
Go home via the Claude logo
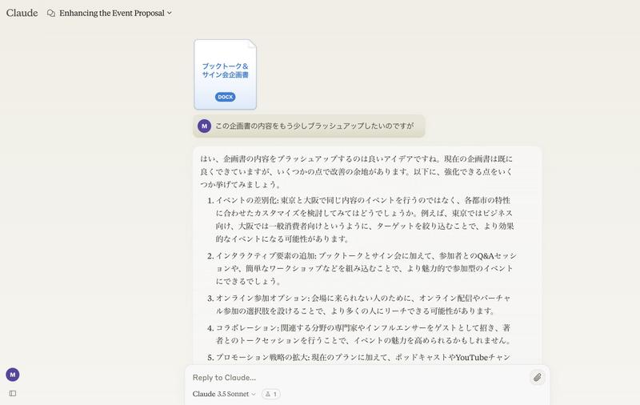22,13
